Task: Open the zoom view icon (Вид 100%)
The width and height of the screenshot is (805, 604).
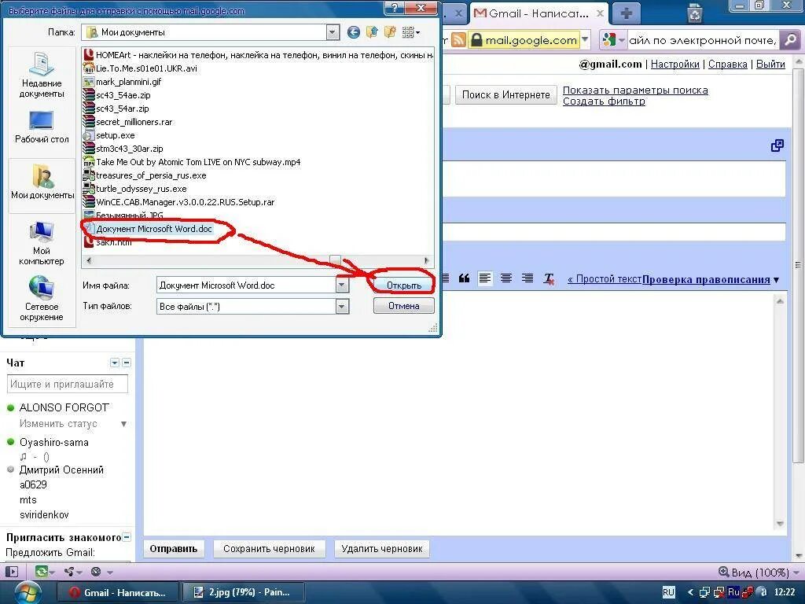Action: coord(723,572)
